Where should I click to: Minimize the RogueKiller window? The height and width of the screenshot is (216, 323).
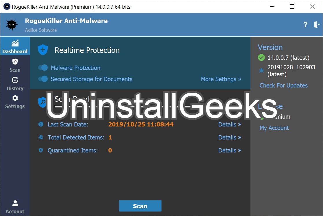[272, 7]
